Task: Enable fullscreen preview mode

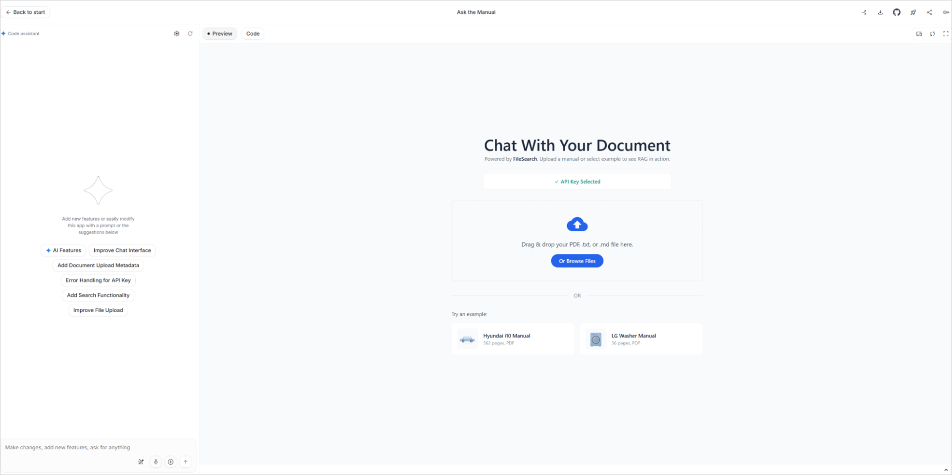Action: [947, 34]
